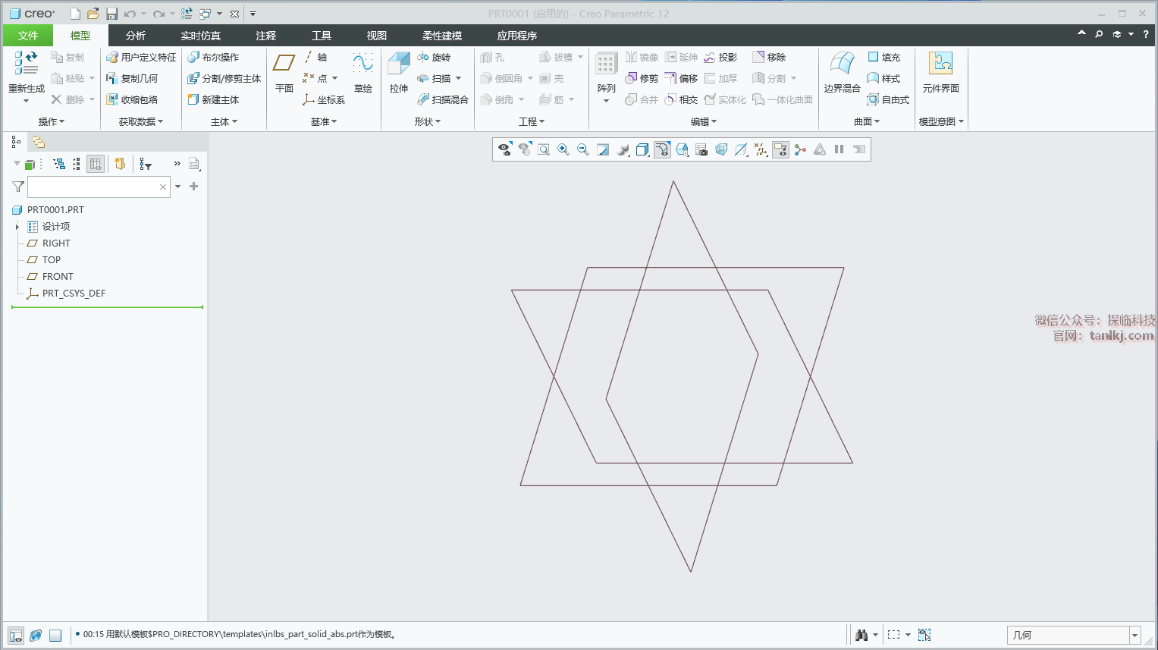Select the FRONT datum plane in tree

point(58,277)
